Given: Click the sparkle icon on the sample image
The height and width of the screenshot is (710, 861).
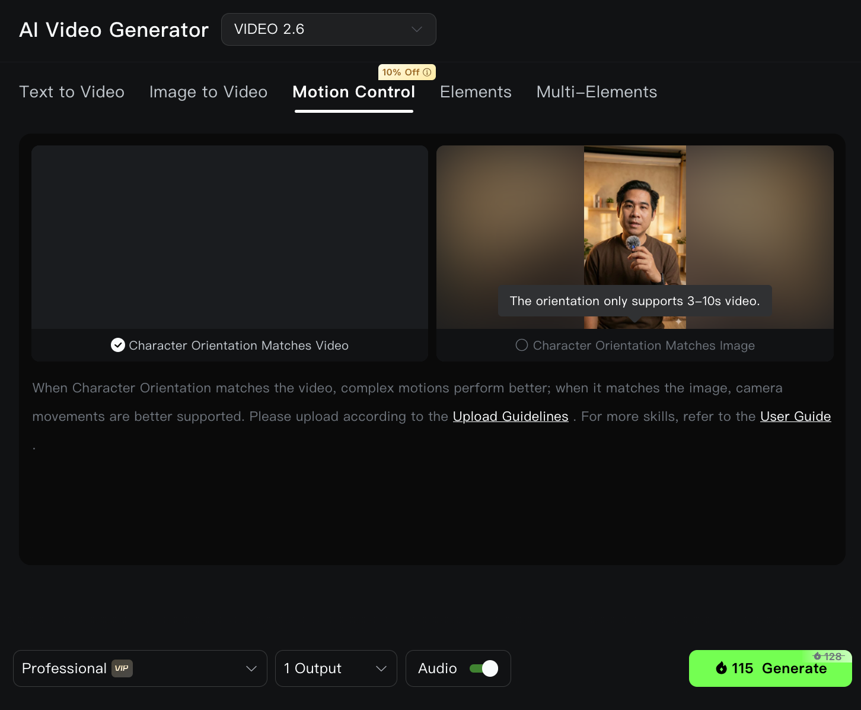Looking at the screenshot, I should click(x=679, y=322).
